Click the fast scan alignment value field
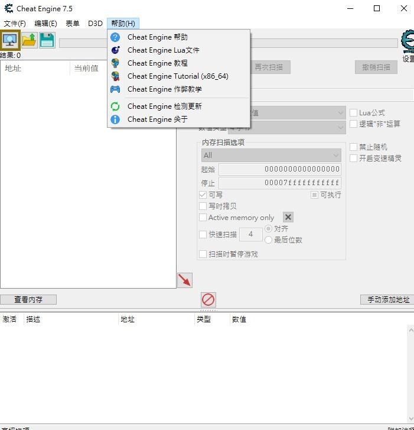The width and height of the screenshot is (414, 430). 251,234
